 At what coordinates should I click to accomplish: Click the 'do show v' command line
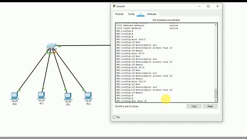pyautogui.click(x=131, y=101)
